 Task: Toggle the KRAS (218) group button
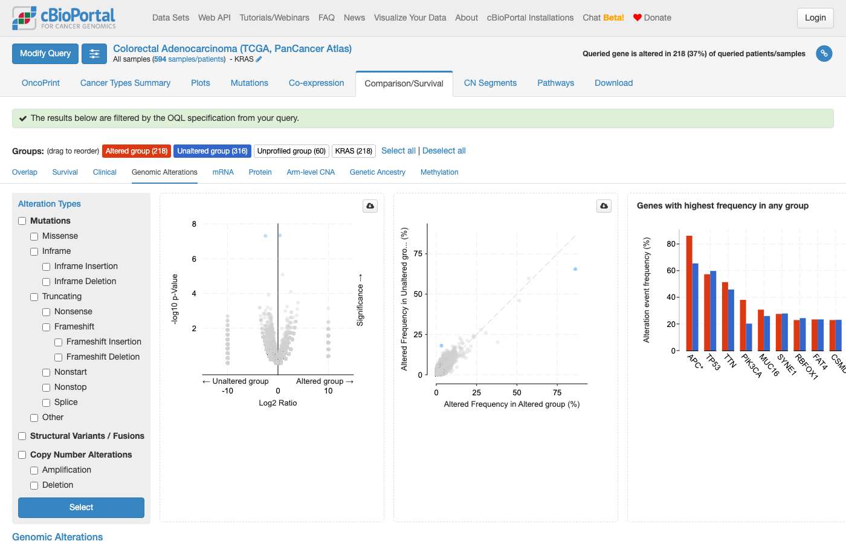(x=354, y=151)
